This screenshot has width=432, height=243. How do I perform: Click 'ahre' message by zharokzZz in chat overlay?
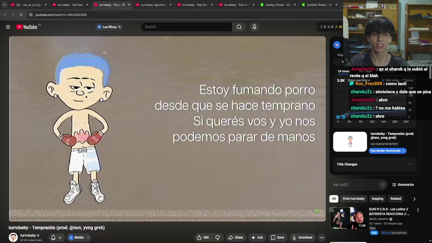coord(379,116)
